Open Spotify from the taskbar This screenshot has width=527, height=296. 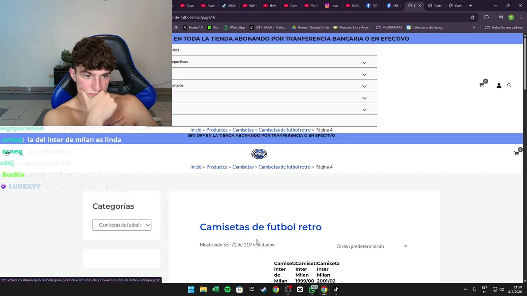227,289
